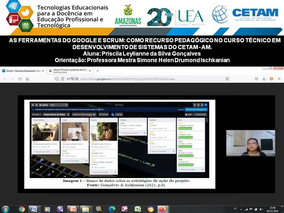Open the Feito list options menu
The width and height of the screenshot is (284, 213).
tap(203, 120)
